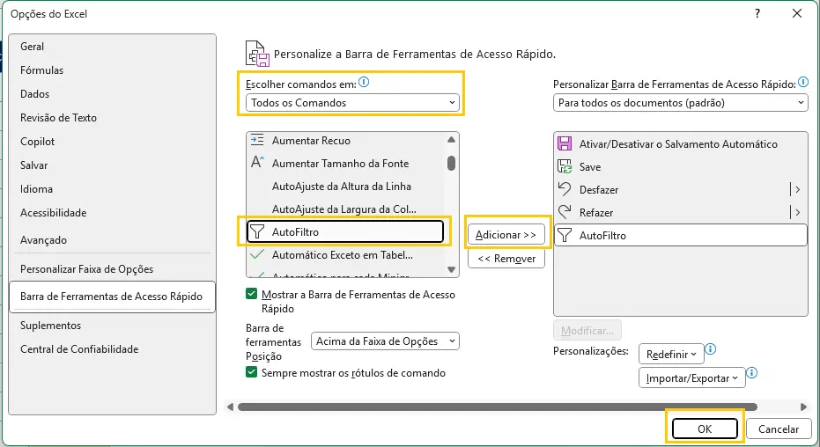820x447 pixels.
Task: Select the AutoFiltro funnel icon in commands list
Action: click(257, 232)
